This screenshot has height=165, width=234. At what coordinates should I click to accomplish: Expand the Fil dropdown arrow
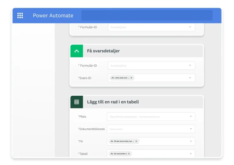(191, 141)
